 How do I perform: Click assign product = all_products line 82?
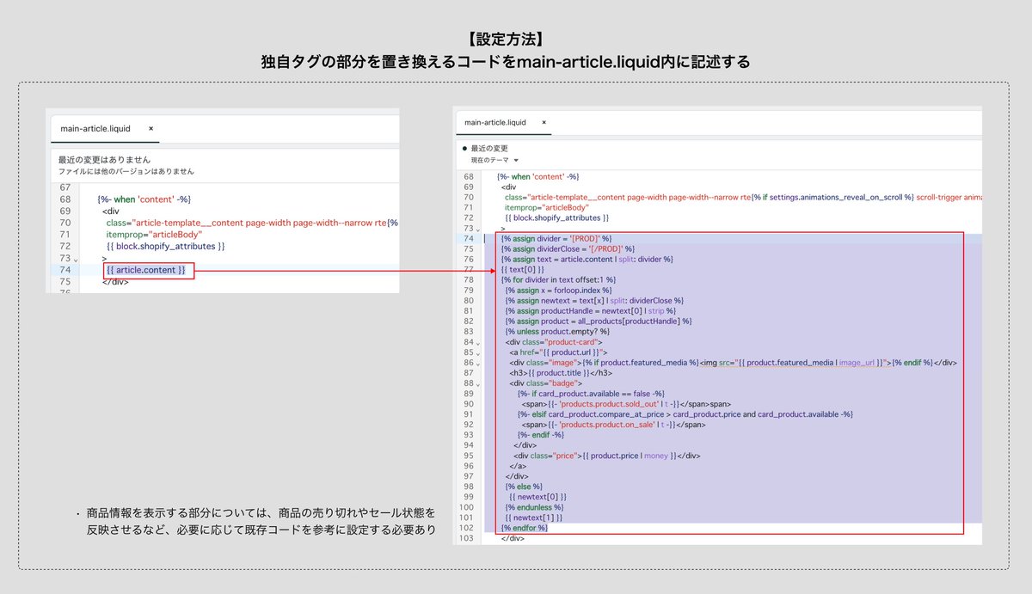599,321
